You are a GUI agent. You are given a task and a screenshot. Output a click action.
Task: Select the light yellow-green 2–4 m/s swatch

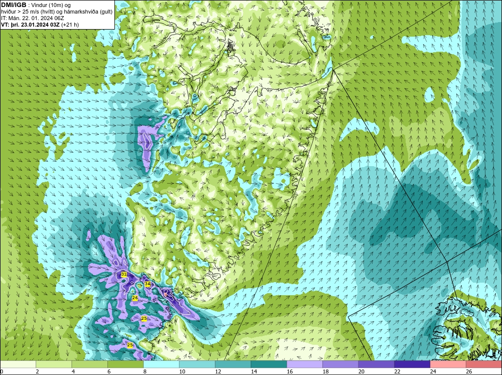click(x=54, y=364)
